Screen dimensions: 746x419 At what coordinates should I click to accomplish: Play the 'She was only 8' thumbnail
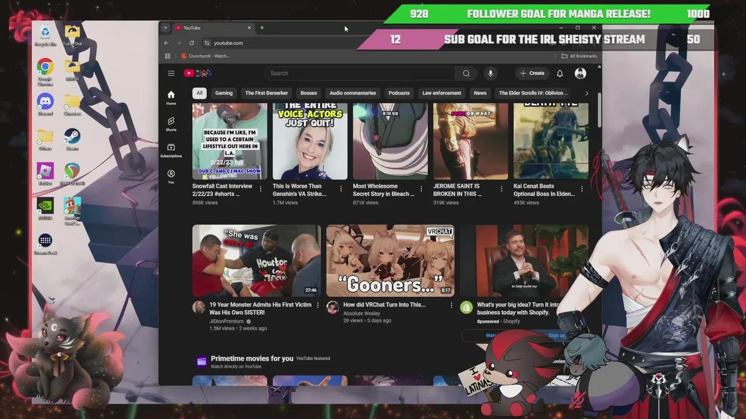pyautogui.click(x=256, y=261)
